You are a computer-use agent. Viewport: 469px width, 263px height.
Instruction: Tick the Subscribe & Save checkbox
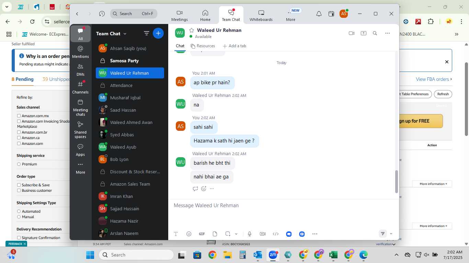[19, 185]
